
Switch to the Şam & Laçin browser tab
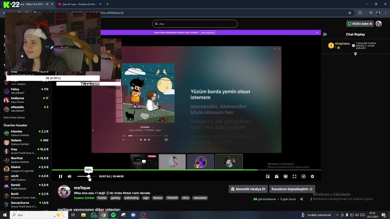[79, 4]
